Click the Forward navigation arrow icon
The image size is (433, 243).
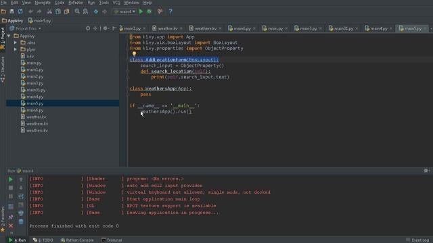coord(104,11)
